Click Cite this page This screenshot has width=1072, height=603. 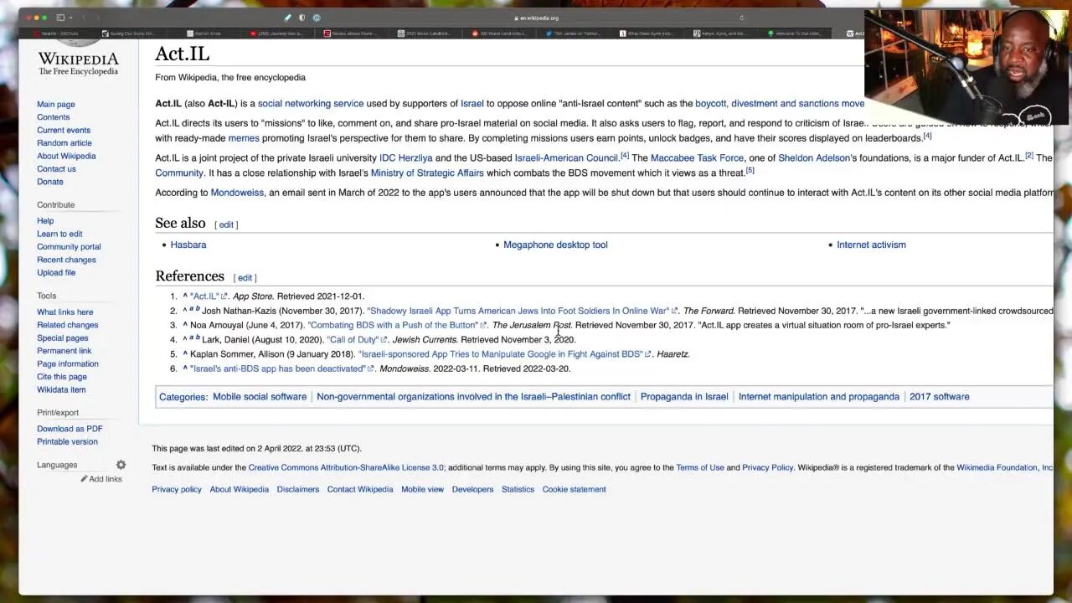tap(61, 377)
